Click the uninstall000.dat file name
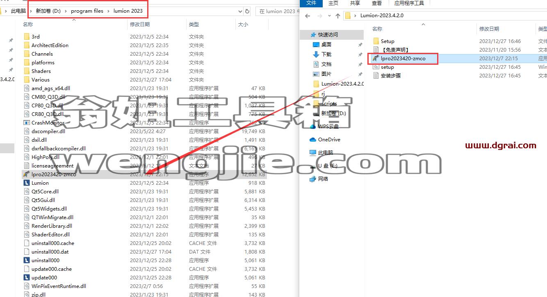 50,252
